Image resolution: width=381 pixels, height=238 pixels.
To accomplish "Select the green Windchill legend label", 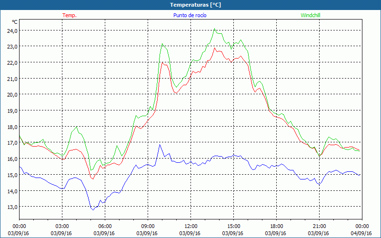I will tap(311, 15).
